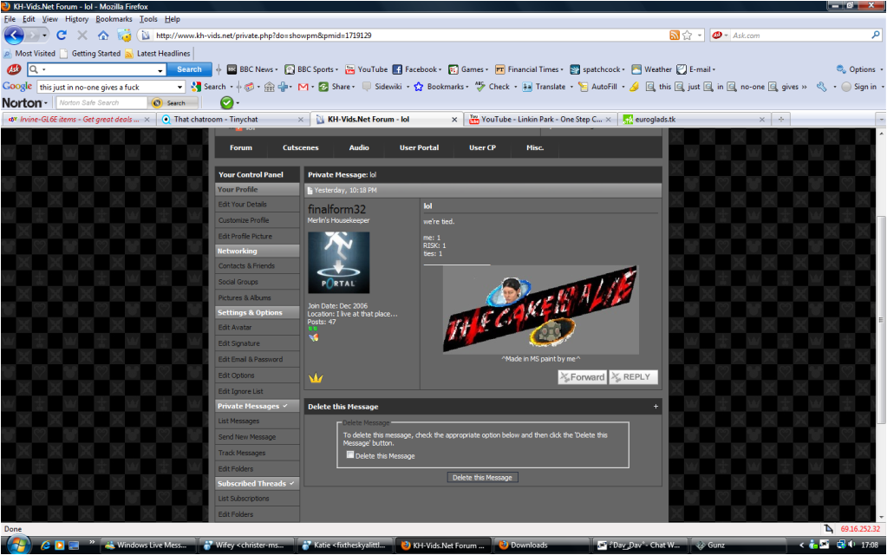Click the Google Toolbar highlighter icon
This screenshot has height=555, width=887.
[635, 87]
